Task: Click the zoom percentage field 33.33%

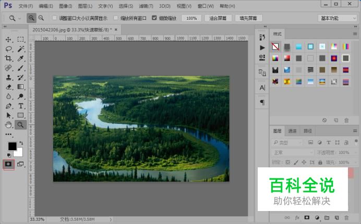Action: point(37,219)
